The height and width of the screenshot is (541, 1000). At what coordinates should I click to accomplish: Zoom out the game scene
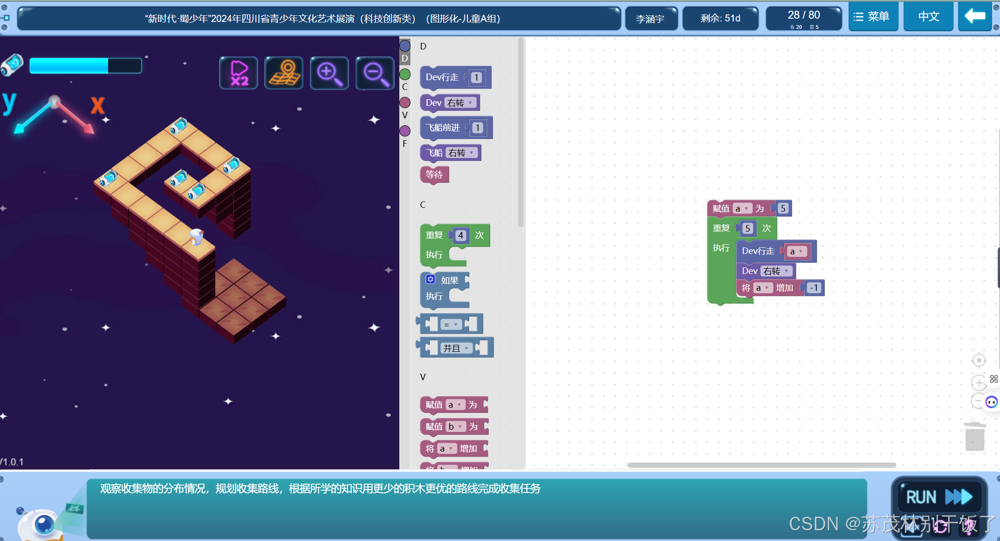click(x=375, y=73)
